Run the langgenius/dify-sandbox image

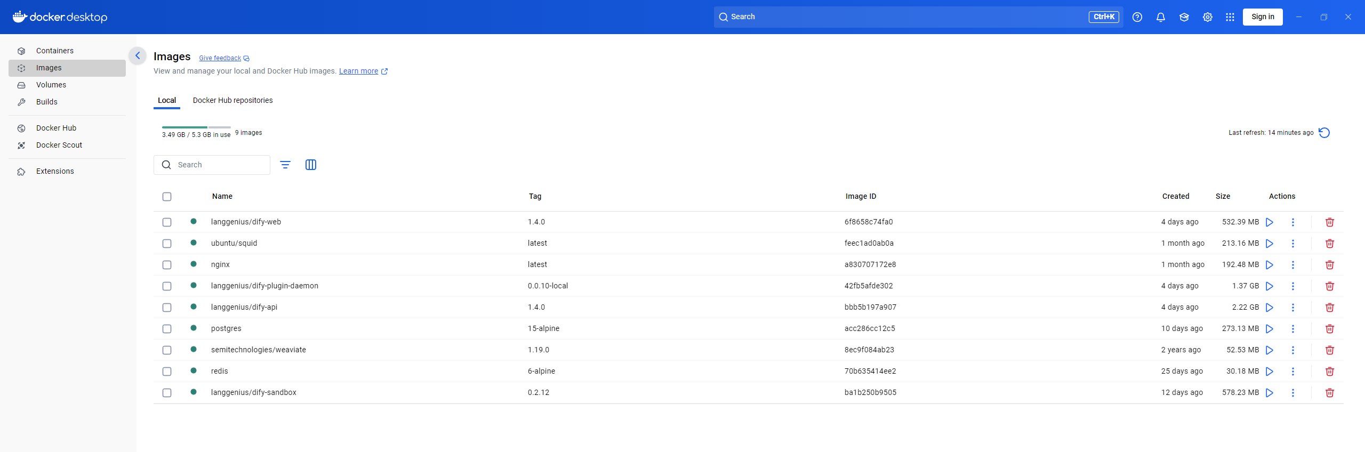1270,393
